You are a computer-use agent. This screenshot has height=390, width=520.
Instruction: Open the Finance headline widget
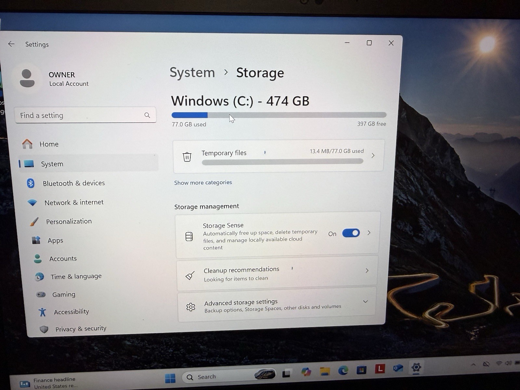49,383
